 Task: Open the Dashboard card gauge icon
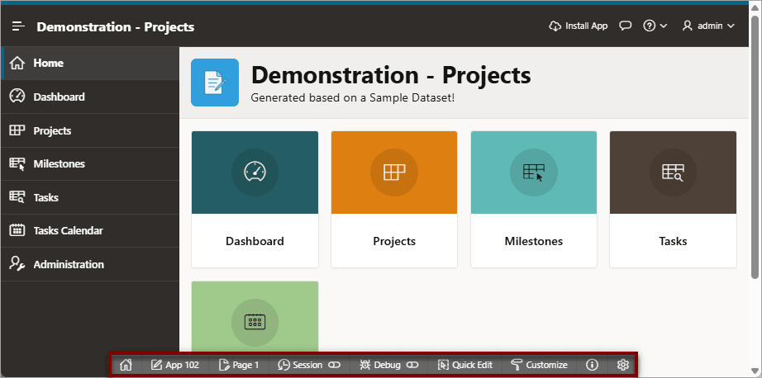click(x=255, y=172)
